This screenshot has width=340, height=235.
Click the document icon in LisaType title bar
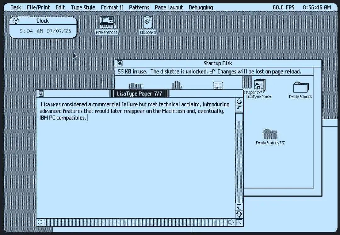41,93
